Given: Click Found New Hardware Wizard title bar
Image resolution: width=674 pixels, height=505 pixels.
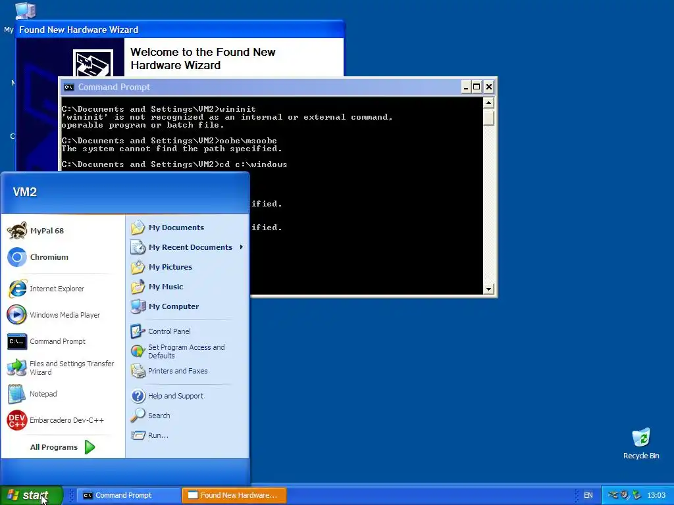Looking at the screenshot, I should click(180, 30).
